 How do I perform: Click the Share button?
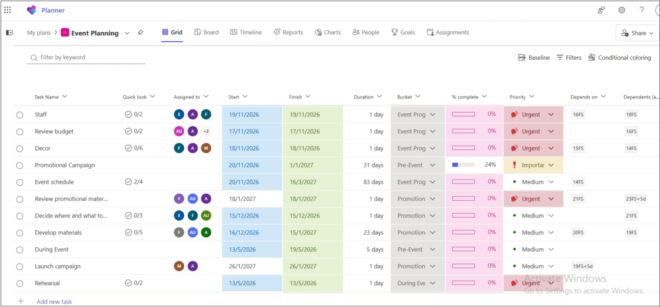pyautogui.click(x=637, y=33)
